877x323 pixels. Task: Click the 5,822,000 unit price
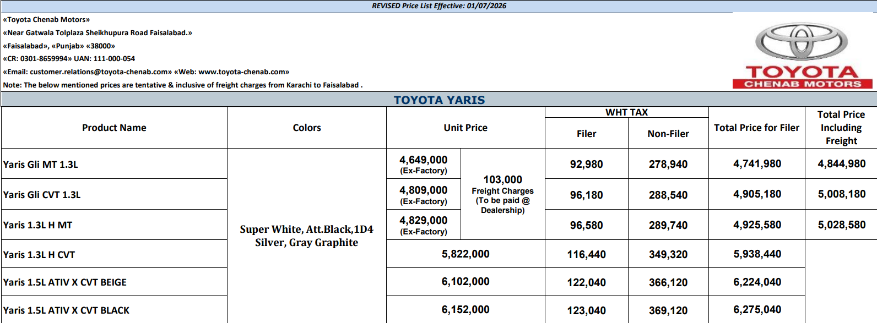tap(465, 254)
